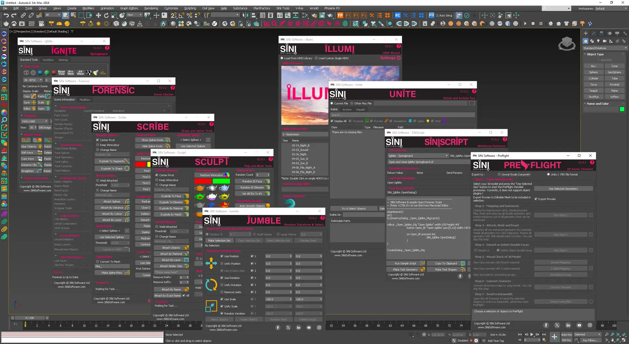This screenshot has height=344, width=629.
Task: Click the time slider showing 0 / 100
Action: click(x=29, y=318)
